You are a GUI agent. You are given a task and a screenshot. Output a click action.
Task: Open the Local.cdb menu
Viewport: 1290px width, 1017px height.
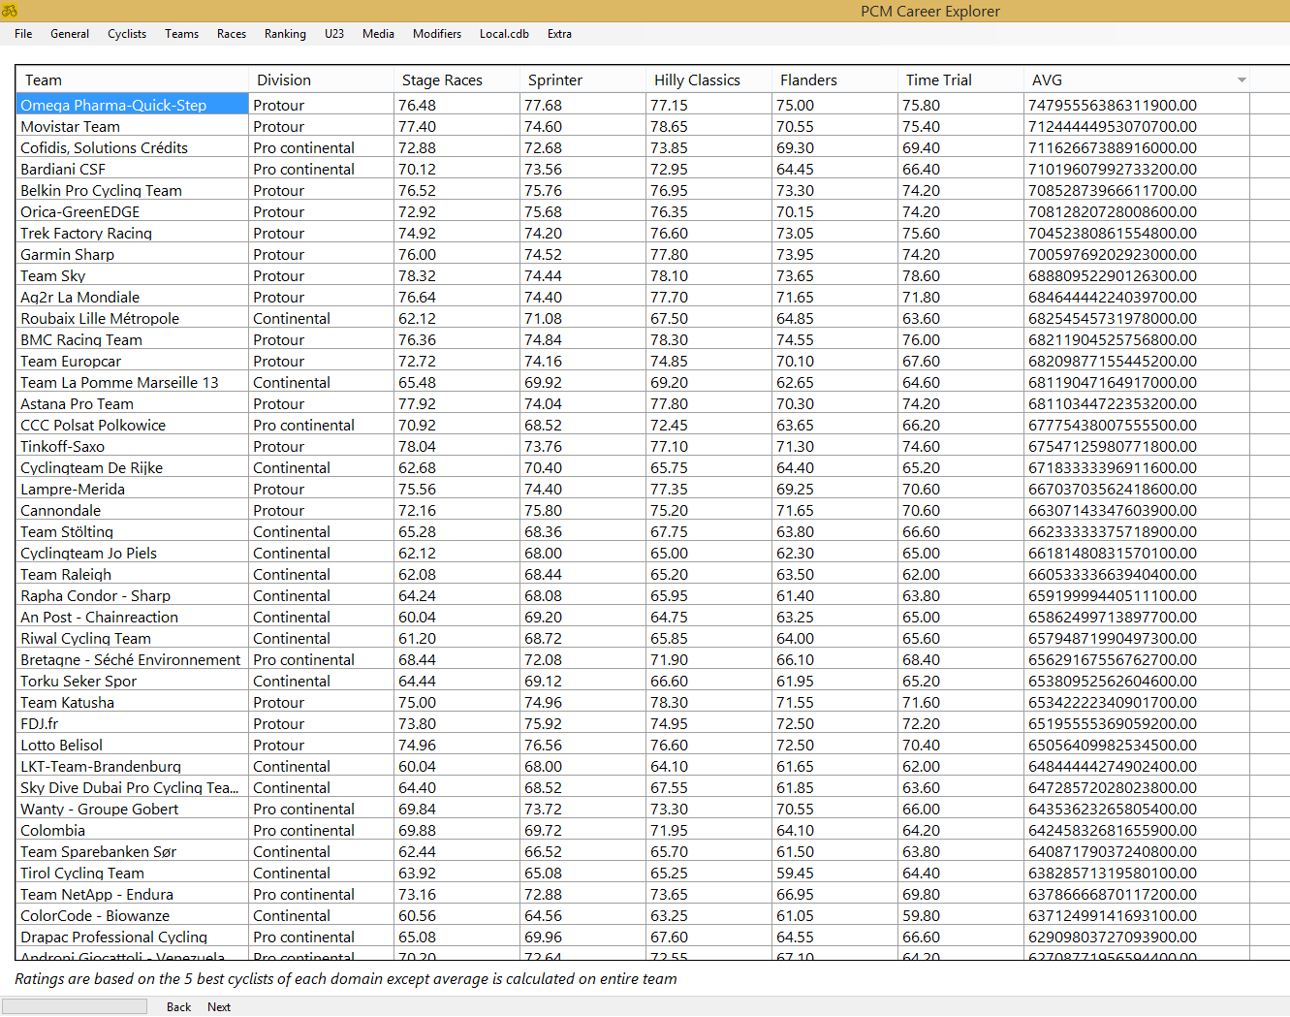504,34
